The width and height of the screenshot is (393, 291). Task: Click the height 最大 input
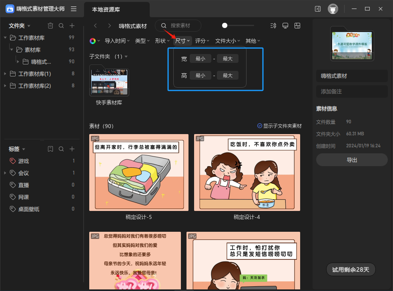click(x=228, y=75)
